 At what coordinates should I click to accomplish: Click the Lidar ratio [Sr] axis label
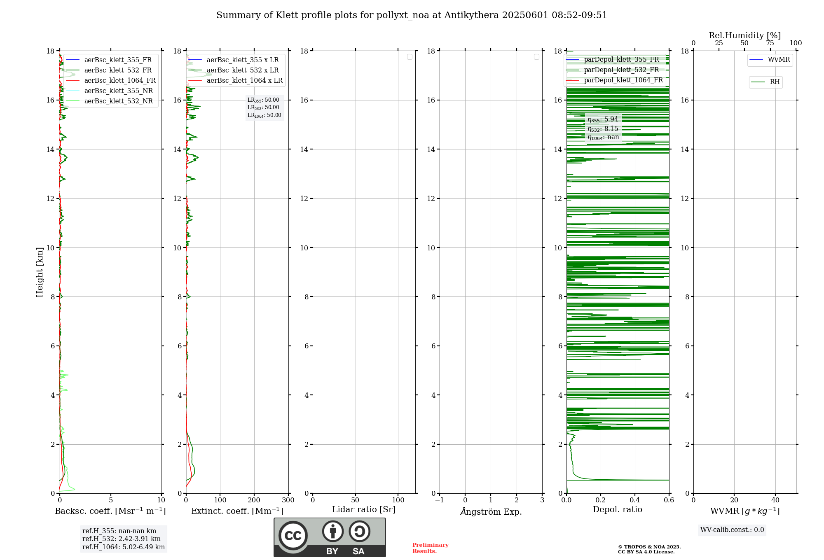coord(364,510)
